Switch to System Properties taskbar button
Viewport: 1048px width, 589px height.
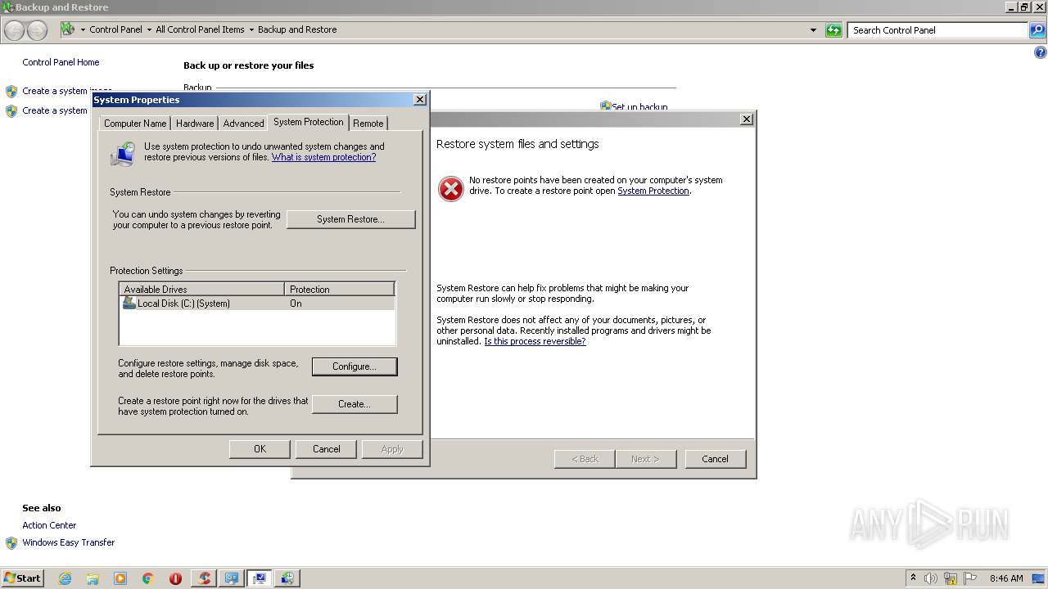coord(260,578)
